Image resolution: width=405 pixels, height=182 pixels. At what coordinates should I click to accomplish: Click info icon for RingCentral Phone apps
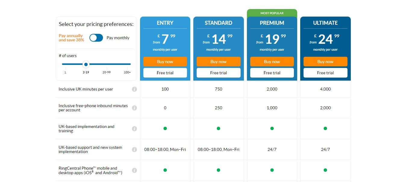pyautogui.click(x=134, y=171)
